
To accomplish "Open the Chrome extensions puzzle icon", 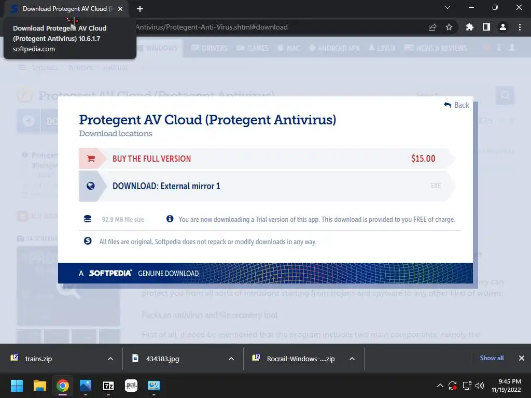I will pyautogui.click(x=470, y=27).
